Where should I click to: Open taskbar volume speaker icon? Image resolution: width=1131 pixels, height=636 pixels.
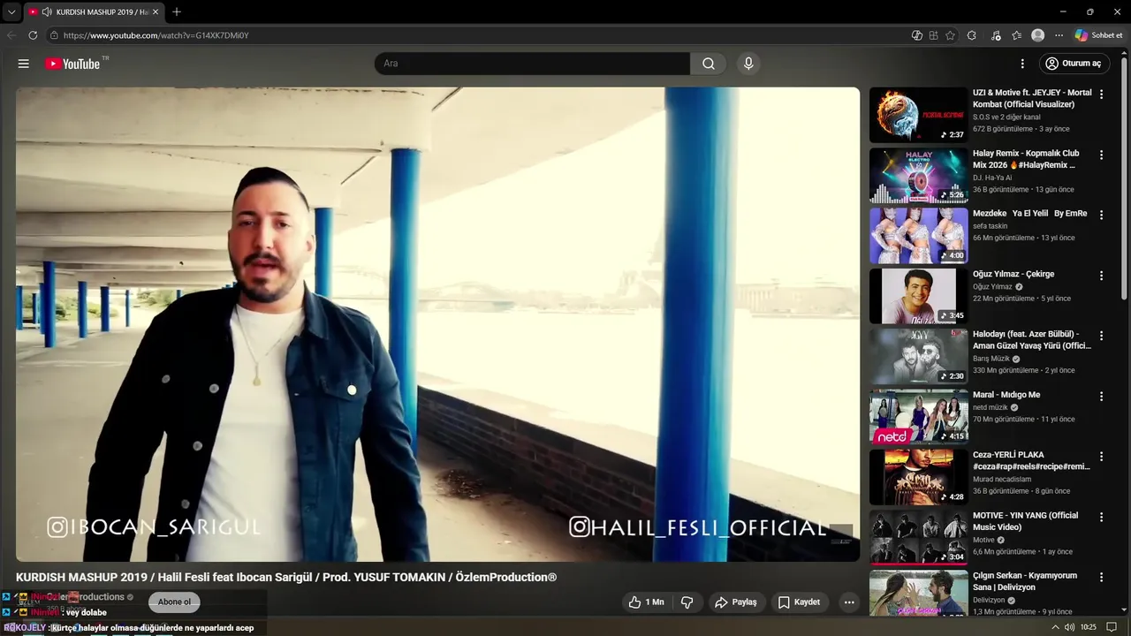coord(1070,627)
